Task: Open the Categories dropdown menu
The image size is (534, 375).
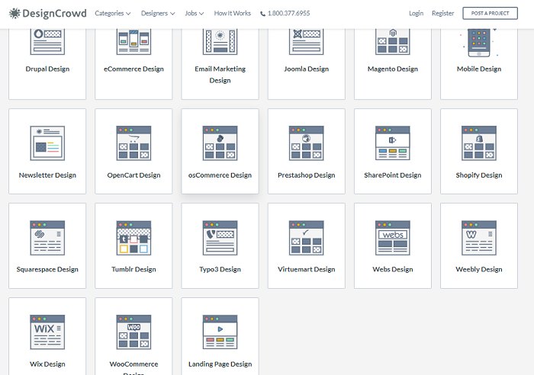Action: [x=113, y=13]
